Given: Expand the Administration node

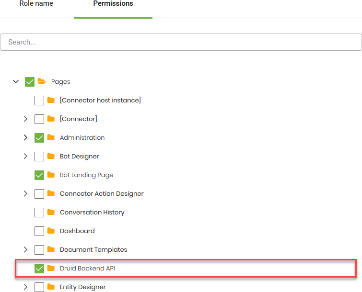Looking at the screenshot, I should click(x=26, y=138).
